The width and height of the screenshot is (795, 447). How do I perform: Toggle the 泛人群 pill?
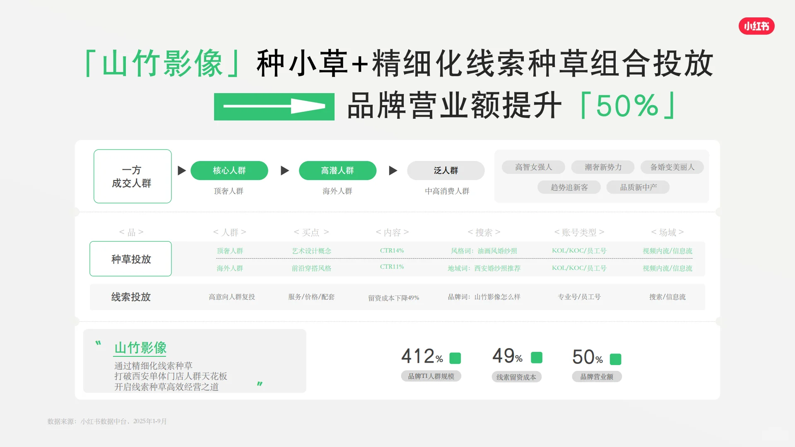pyautogui.click(x=446, y=170)
